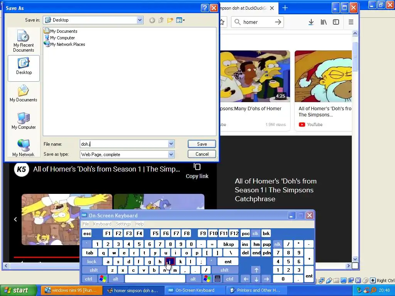Click the spacebar on On-Screen Keyboard
Image resolution: width=395 pixels, height=296 pixels.
155,279
